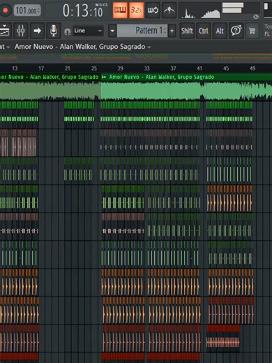
Task: Click bar 49 on the timeline
Action: [x=252, y=68]
